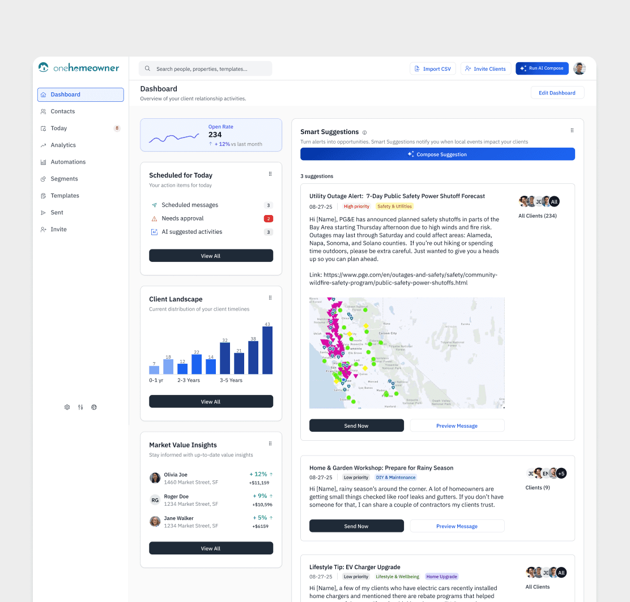Click the Scheduled messages send icon

coord(154,205)
